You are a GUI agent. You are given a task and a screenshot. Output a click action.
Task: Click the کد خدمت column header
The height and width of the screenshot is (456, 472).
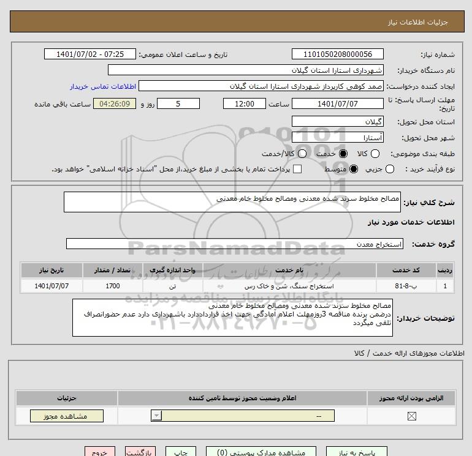[406, 270]
